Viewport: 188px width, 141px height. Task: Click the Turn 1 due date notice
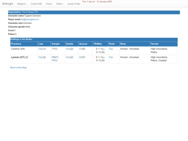(97, 2)
